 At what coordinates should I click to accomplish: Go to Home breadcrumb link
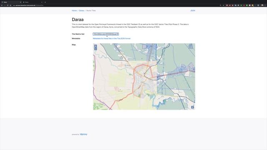point(74,10)
